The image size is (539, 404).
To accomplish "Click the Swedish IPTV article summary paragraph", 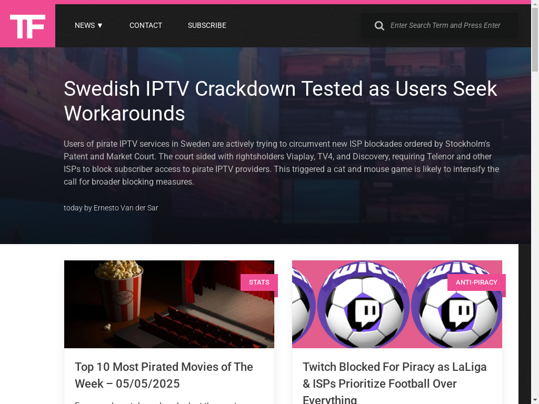I will tap(281, 163).
